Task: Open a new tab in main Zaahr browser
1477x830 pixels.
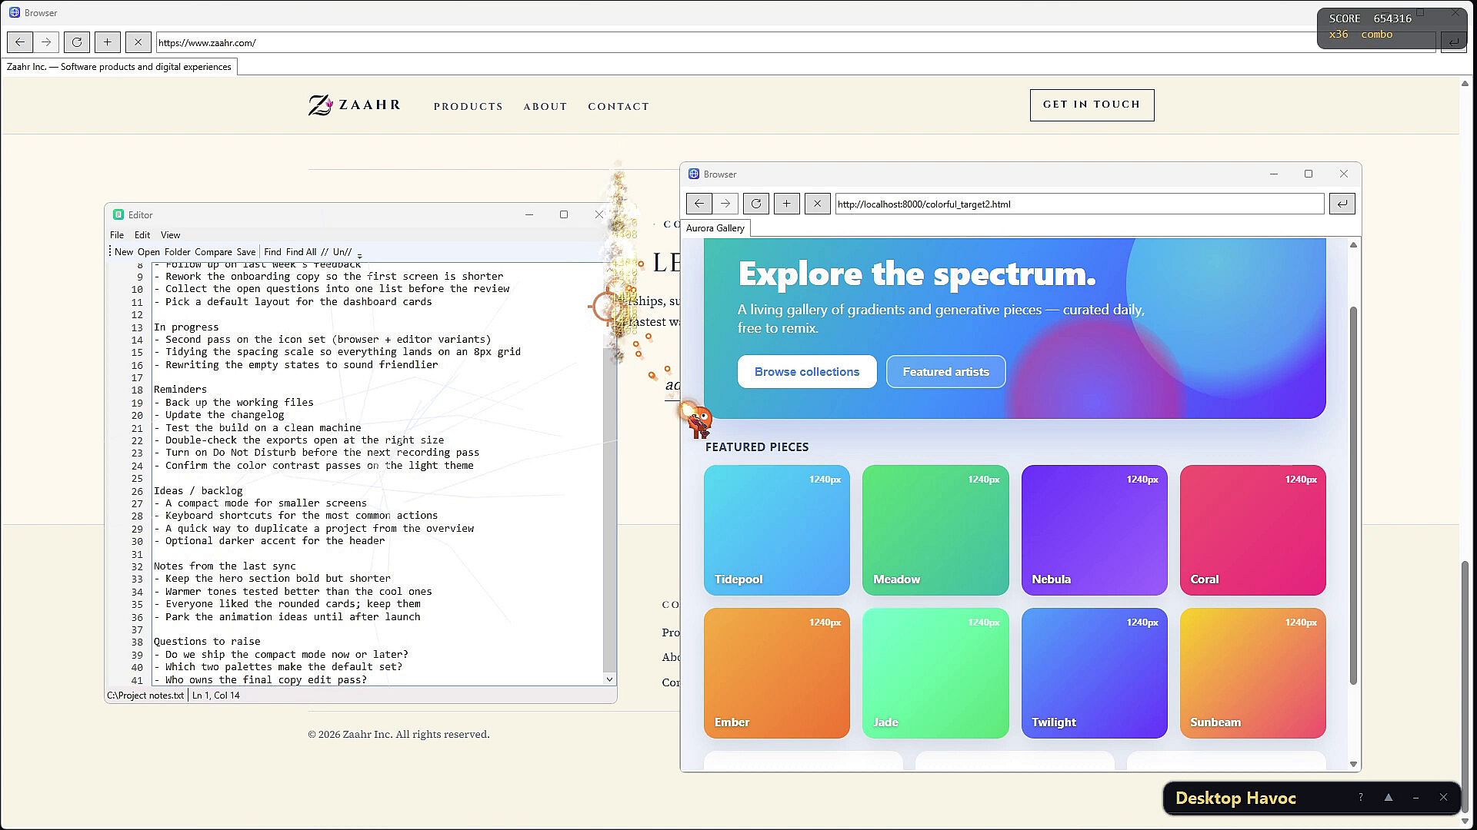Action: (108, 42)
